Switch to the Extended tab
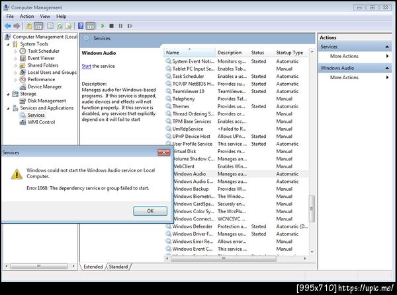This screenshot has width=397, height=295. 93,267
